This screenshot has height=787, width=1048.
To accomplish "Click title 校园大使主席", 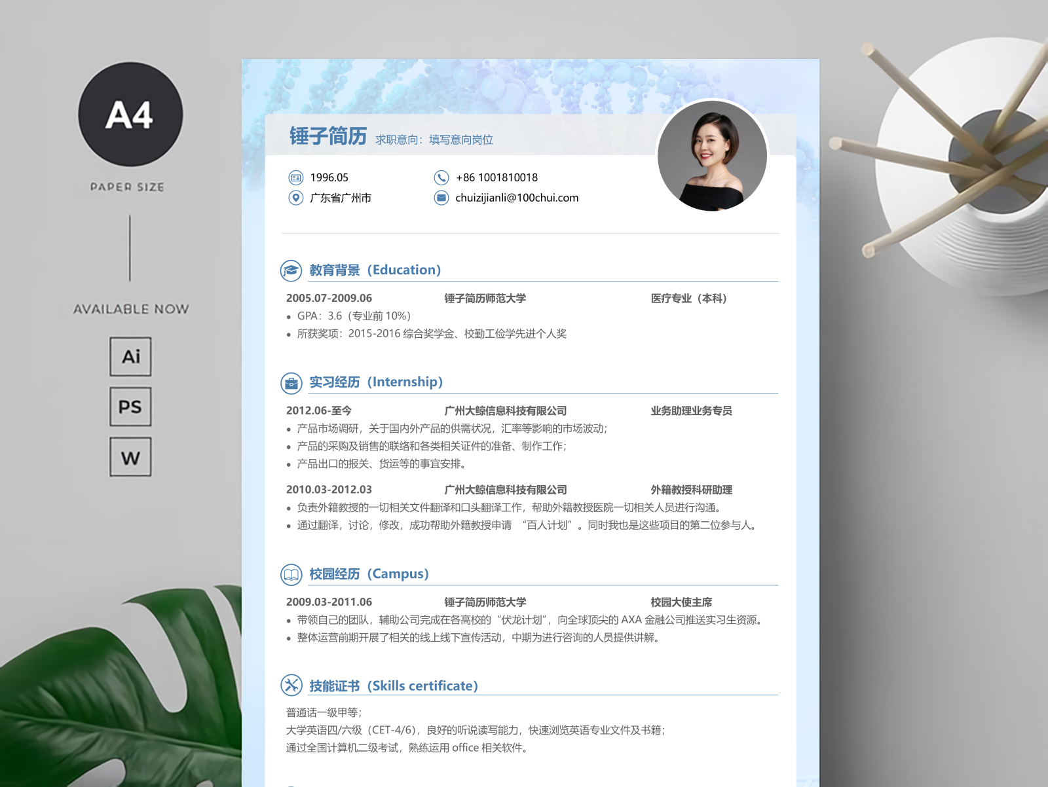I will pos(681,602).
